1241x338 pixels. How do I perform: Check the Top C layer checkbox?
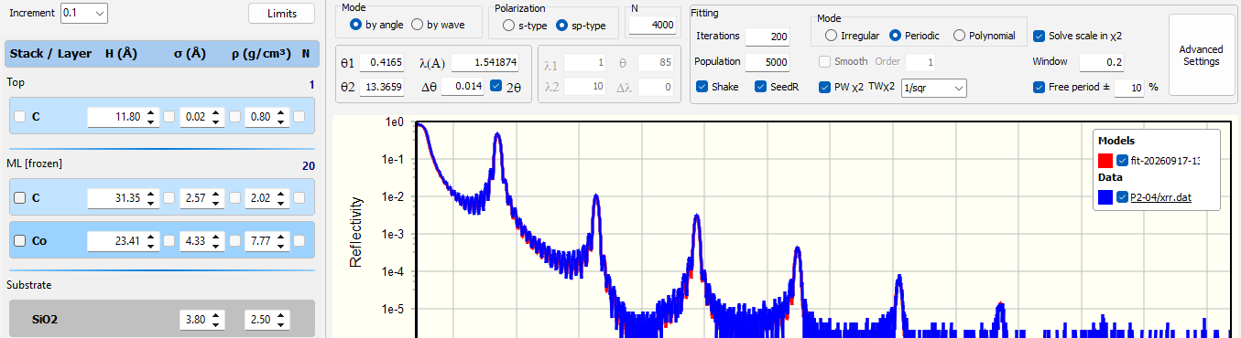20,117
